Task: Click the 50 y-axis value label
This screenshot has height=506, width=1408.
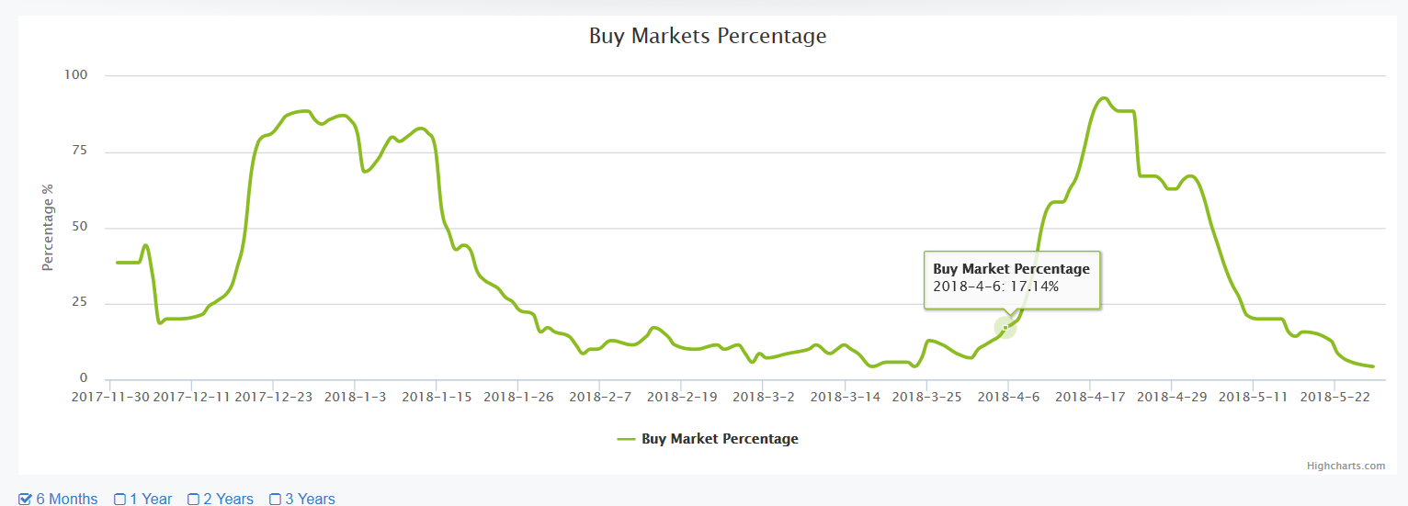Action: (79, 228)
